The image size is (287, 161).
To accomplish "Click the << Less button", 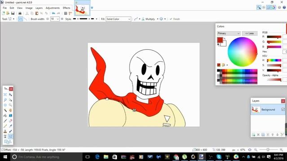I will pos(250,34).
